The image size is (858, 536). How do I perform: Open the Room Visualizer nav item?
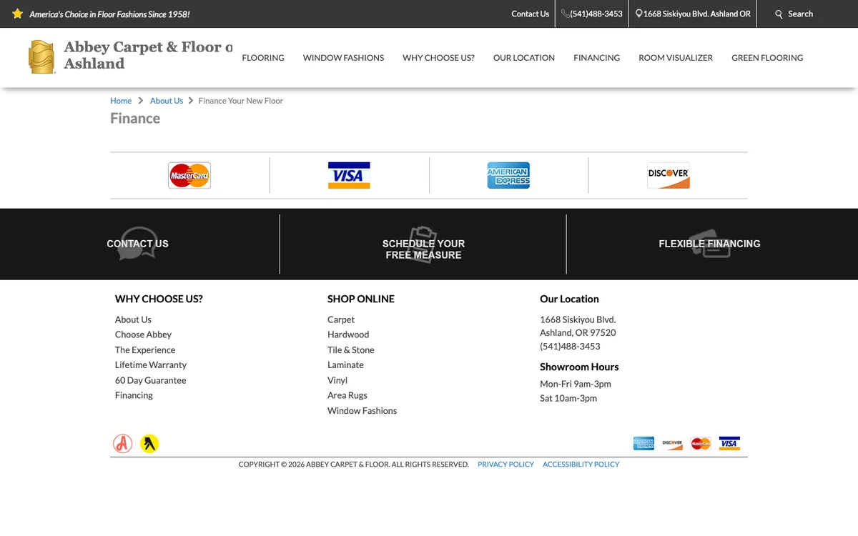[x=676, y=58]
